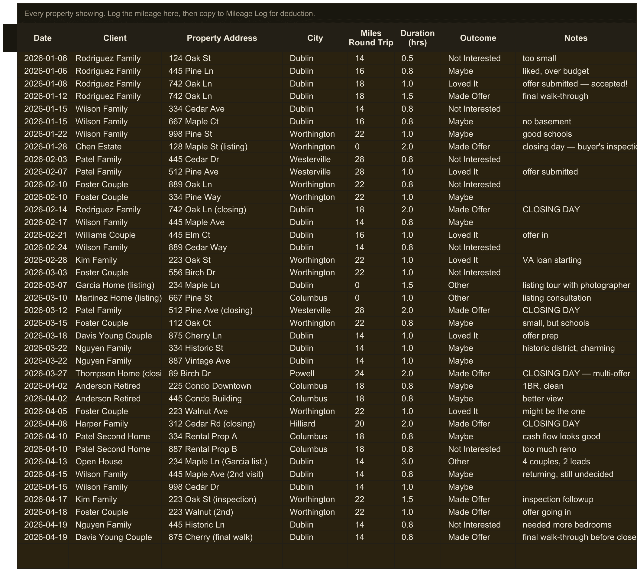This screenshot has height=572, width=640.
Task: Click the instruction note about Mileage Log
Action: coord(170,14)
